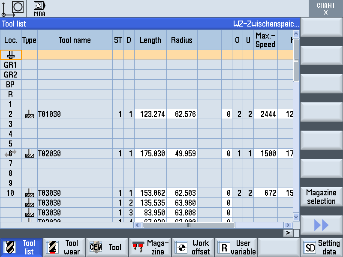Click the spindle location symbol in first row
Screen dimensions: 343x257
(11, 55)
